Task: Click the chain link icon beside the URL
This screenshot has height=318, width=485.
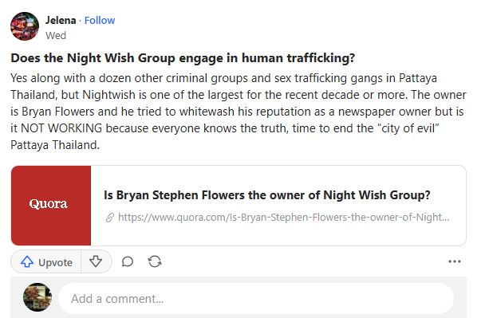Action: (110, 218)
